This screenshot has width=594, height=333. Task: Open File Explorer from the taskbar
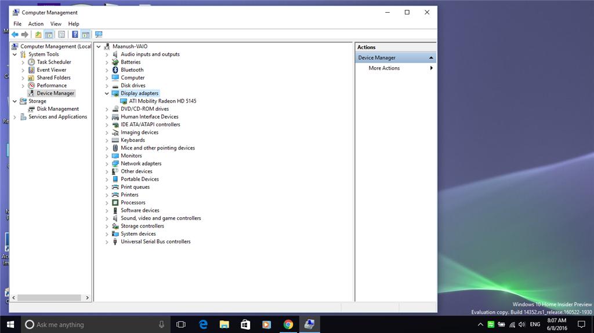pos(224,324)
